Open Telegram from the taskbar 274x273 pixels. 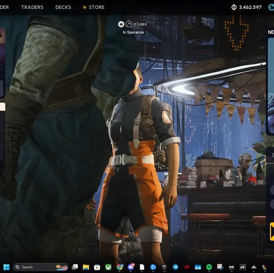click(x=175, y=267)
